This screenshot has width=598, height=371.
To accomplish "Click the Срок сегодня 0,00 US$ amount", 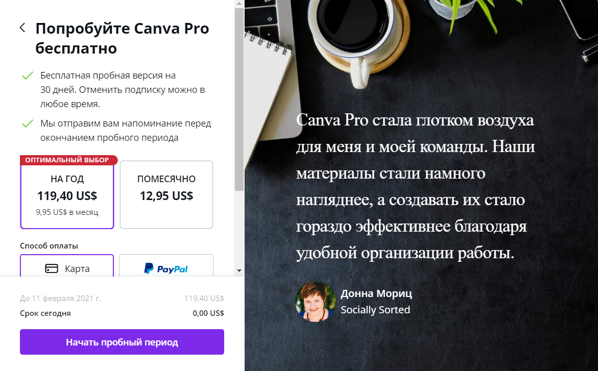I will point(208,313).
